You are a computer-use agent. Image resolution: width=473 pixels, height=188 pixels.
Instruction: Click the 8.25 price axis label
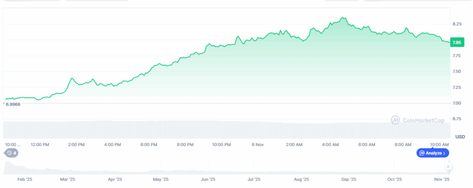point(457,23)
